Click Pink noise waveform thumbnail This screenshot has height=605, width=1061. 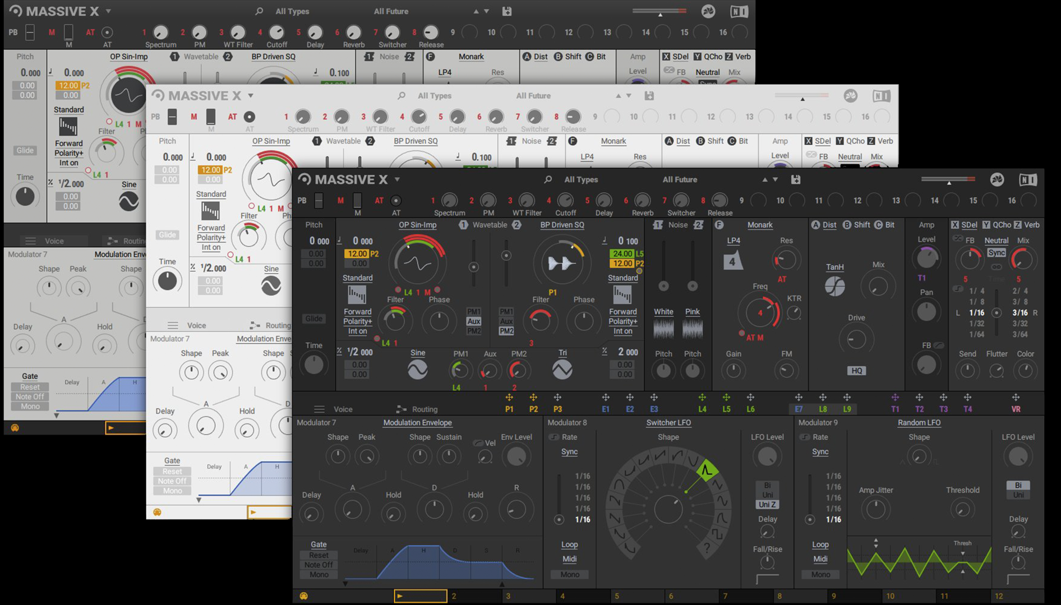point(693,329)
